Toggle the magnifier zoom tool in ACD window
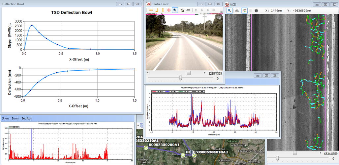 229,11
